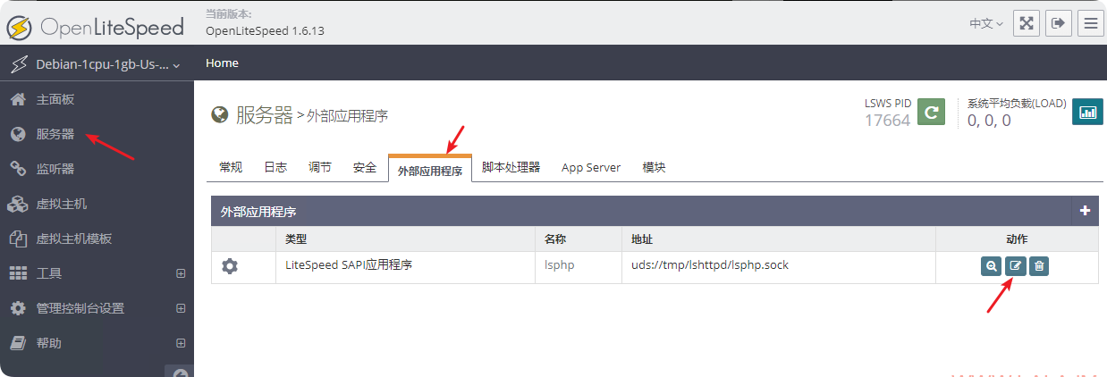Click the Home breadcrumb
The height and width of the screenshot is (377, 1107).
pyautogui.click(x=222, y=63)
